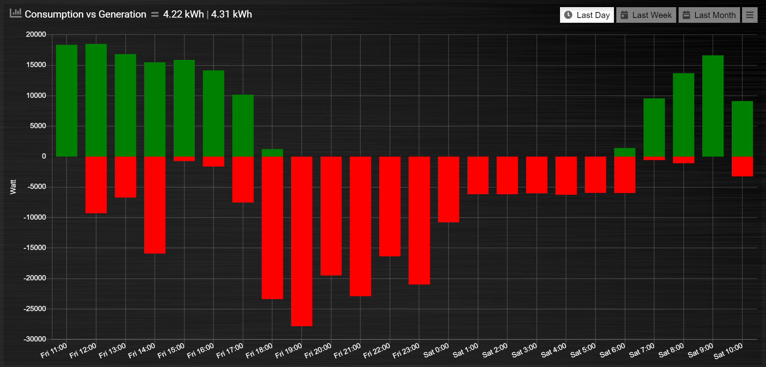Click the calendar icon in Last Month
766x367 pixels.
point(686,15)
